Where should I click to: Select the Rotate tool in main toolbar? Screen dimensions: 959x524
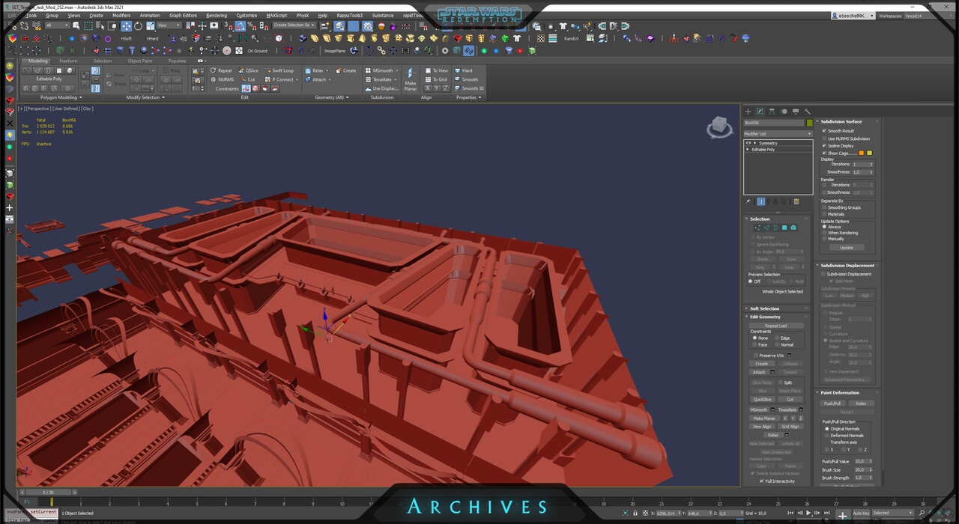click(139, 26)
